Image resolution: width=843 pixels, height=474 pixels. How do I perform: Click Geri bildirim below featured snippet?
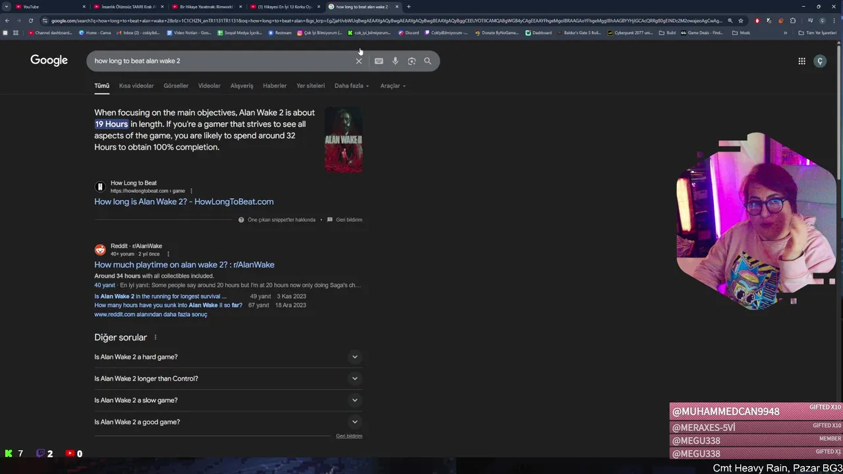pyautogui.click(x=349, y=220)
